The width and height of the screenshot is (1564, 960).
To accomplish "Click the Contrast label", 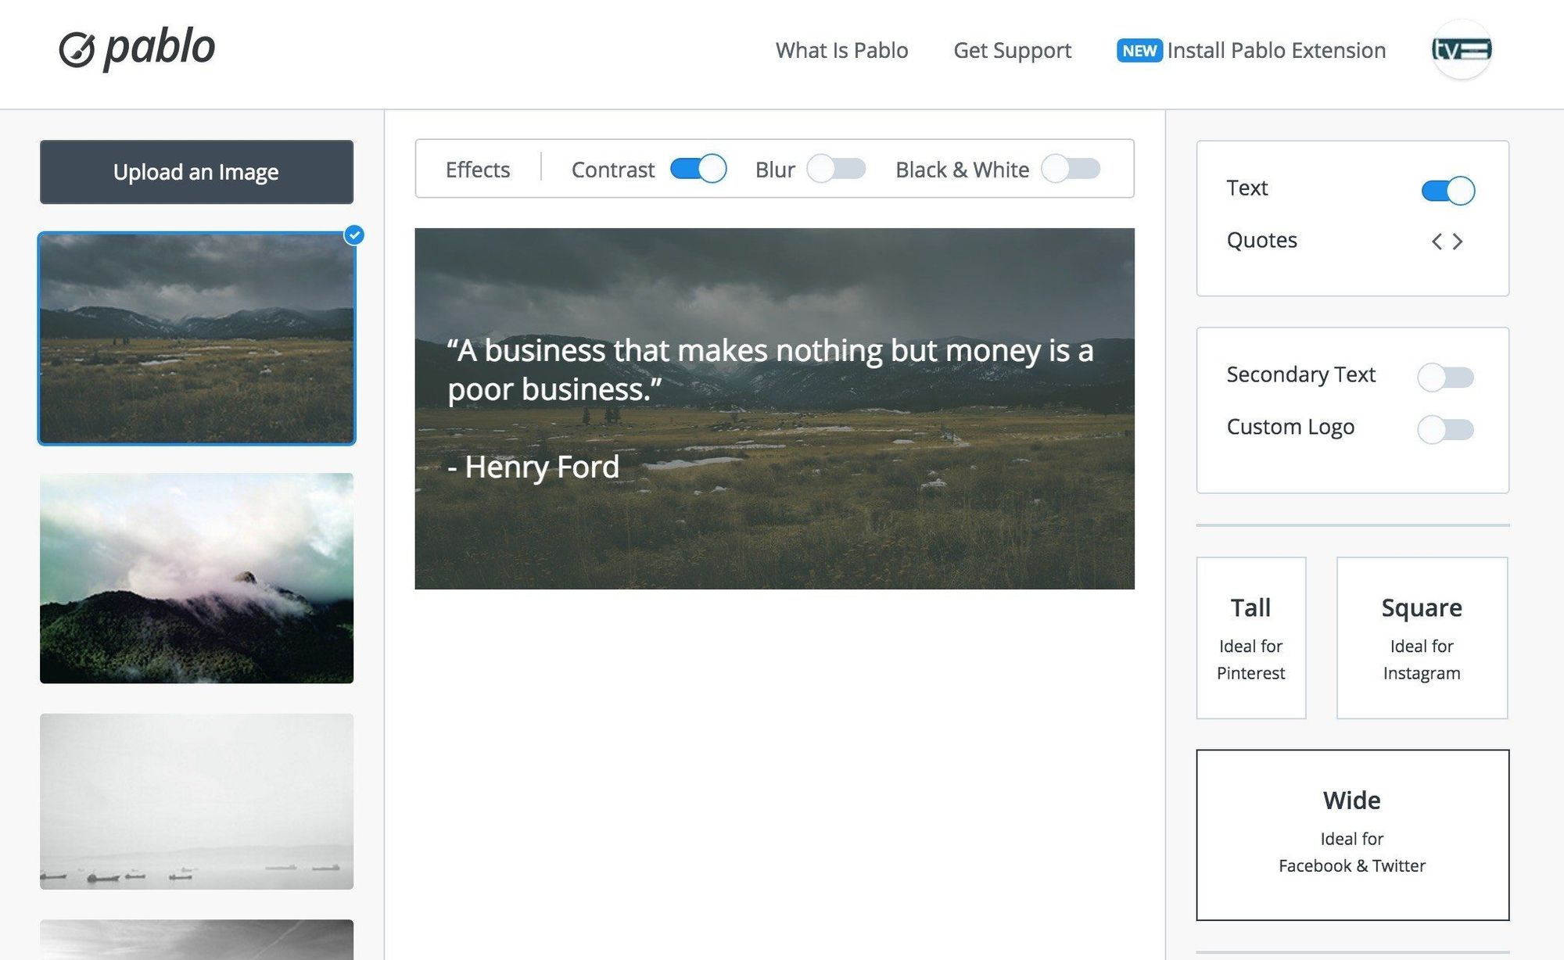I will tap(612, 170).
